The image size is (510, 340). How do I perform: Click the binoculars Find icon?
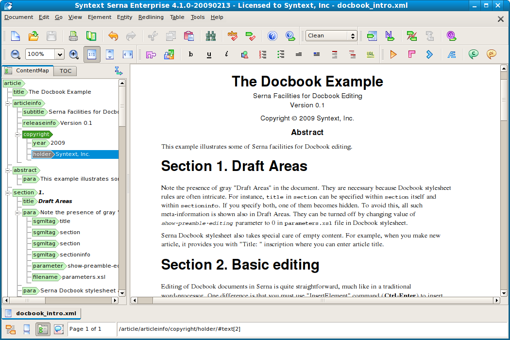pos(210,36)
